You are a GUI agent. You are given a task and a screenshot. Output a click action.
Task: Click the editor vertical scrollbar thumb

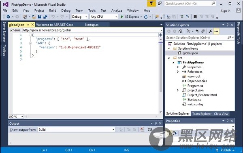click(x=161, y=67)
